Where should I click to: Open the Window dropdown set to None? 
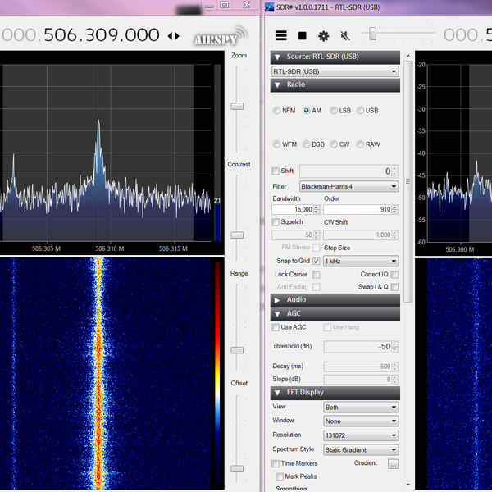coord(361,421)
